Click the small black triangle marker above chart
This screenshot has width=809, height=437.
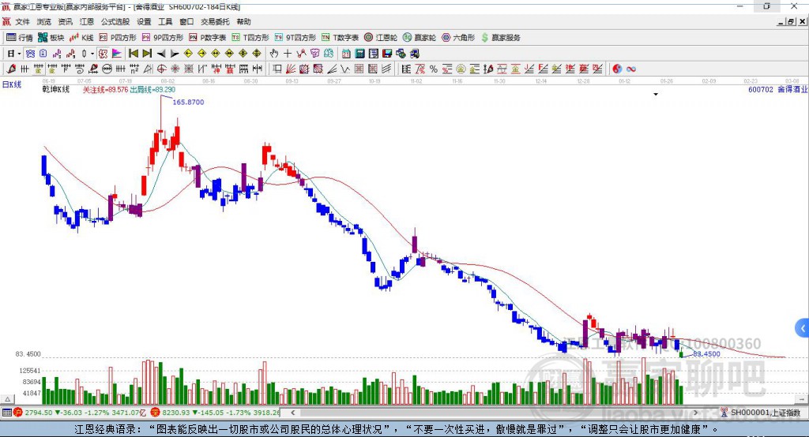tap(656, 95)
